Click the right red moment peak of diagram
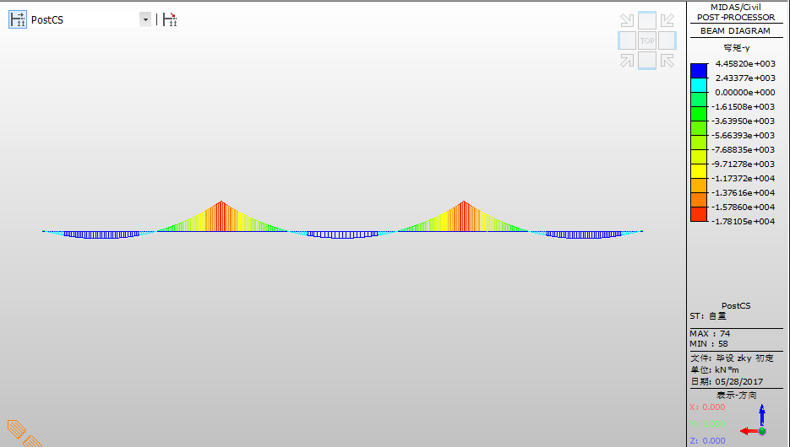Viewport: 790px width, 447px height. 464,216
